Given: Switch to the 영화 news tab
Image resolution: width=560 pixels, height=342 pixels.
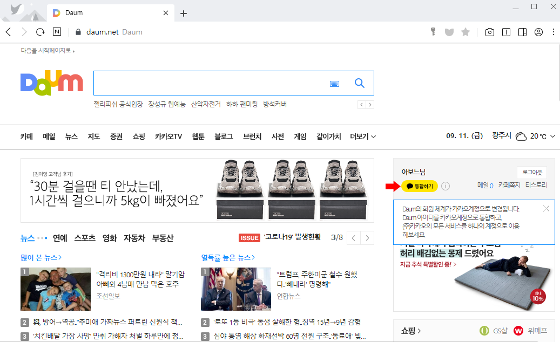Looking at the screenshot, I should pyautogui.click(x=110, y=238).
